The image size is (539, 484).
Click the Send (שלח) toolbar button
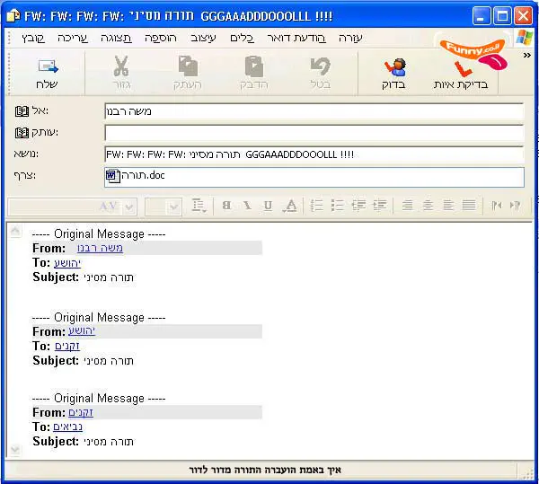(47, 72)
